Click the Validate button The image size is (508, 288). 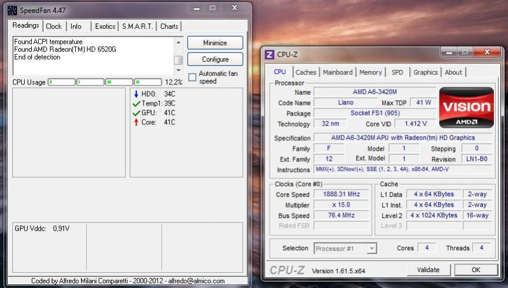pyautogui.click(x=428, y=270)
